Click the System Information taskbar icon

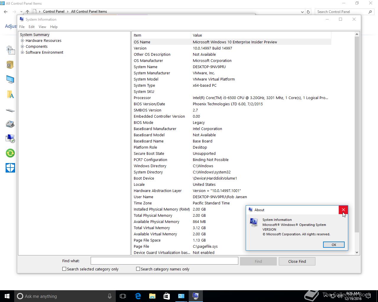[195, 296]
